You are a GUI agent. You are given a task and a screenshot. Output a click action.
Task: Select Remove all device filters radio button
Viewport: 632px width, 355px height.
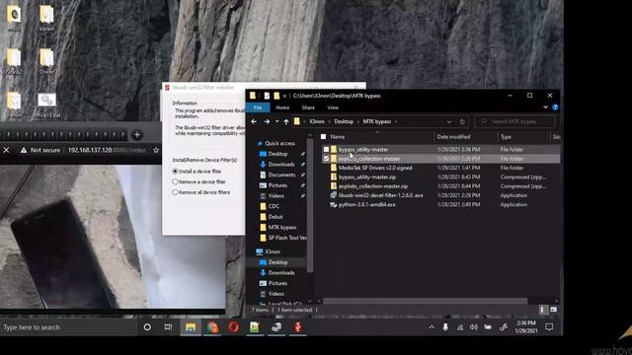tap(175, 192)
